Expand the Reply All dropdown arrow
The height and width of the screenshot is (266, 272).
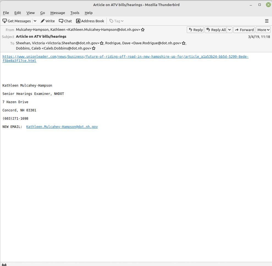(x=229, y=30)
